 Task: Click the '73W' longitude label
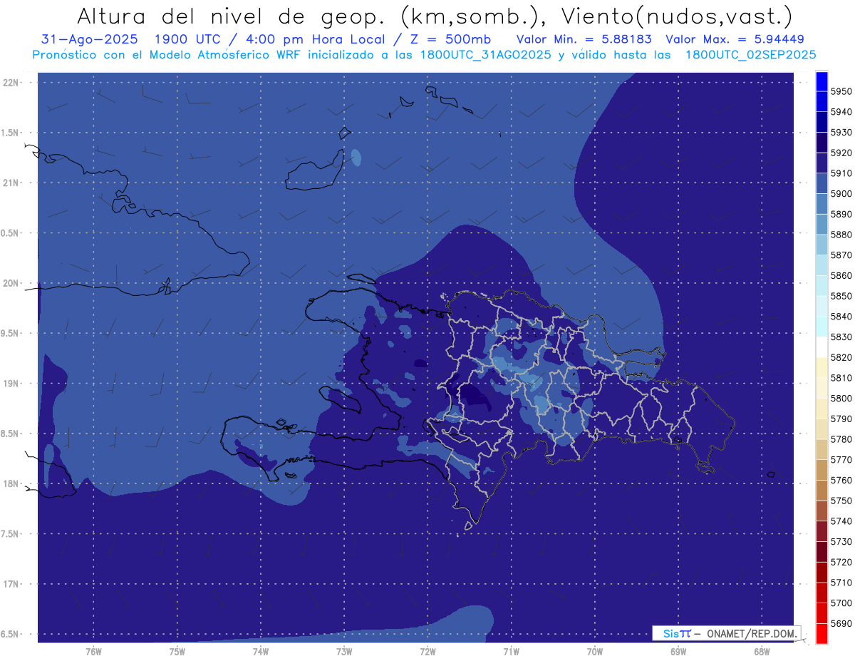click(x=343, y=652)
